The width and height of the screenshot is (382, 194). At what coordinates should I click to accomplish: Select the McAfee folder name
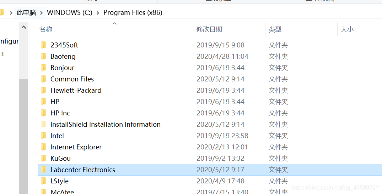pyautogui.click(x=62, y=192)
